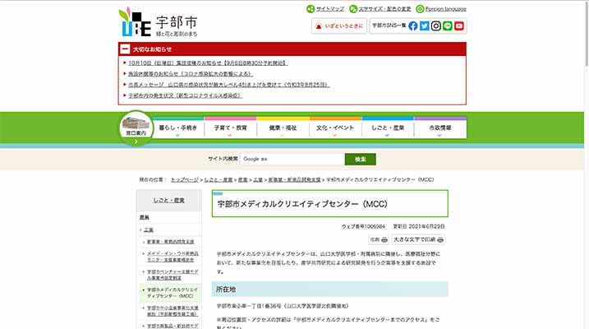Click the Foreign language globe icon
Image resolution: width=589 pixels, height=329 pixels.
click(420, 9)
